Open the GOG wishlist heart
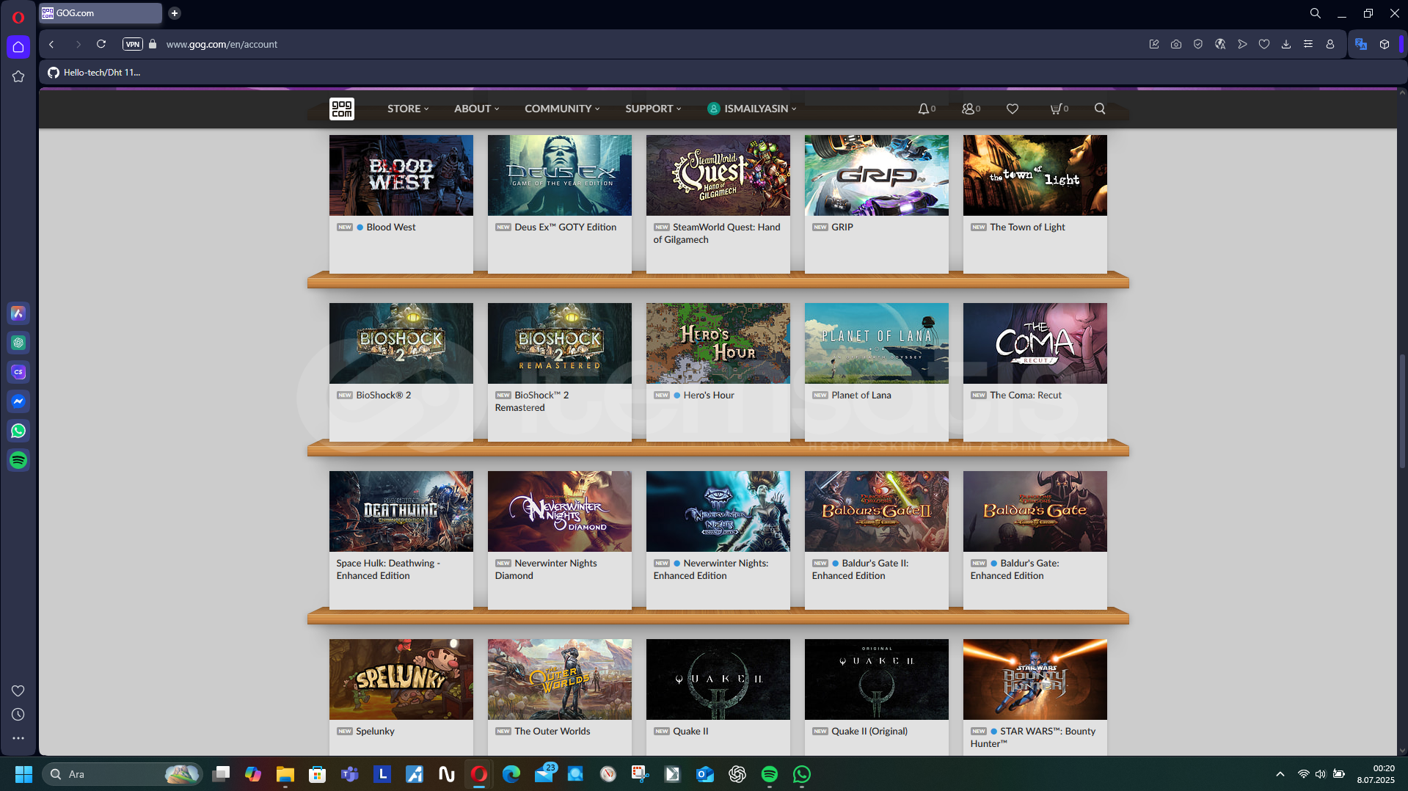 click(x=1013, y=109)
